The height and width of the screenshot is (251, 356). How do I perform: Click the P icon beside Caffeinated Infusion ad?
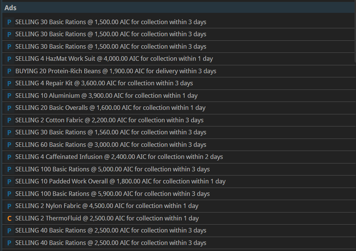coord(9,157)
